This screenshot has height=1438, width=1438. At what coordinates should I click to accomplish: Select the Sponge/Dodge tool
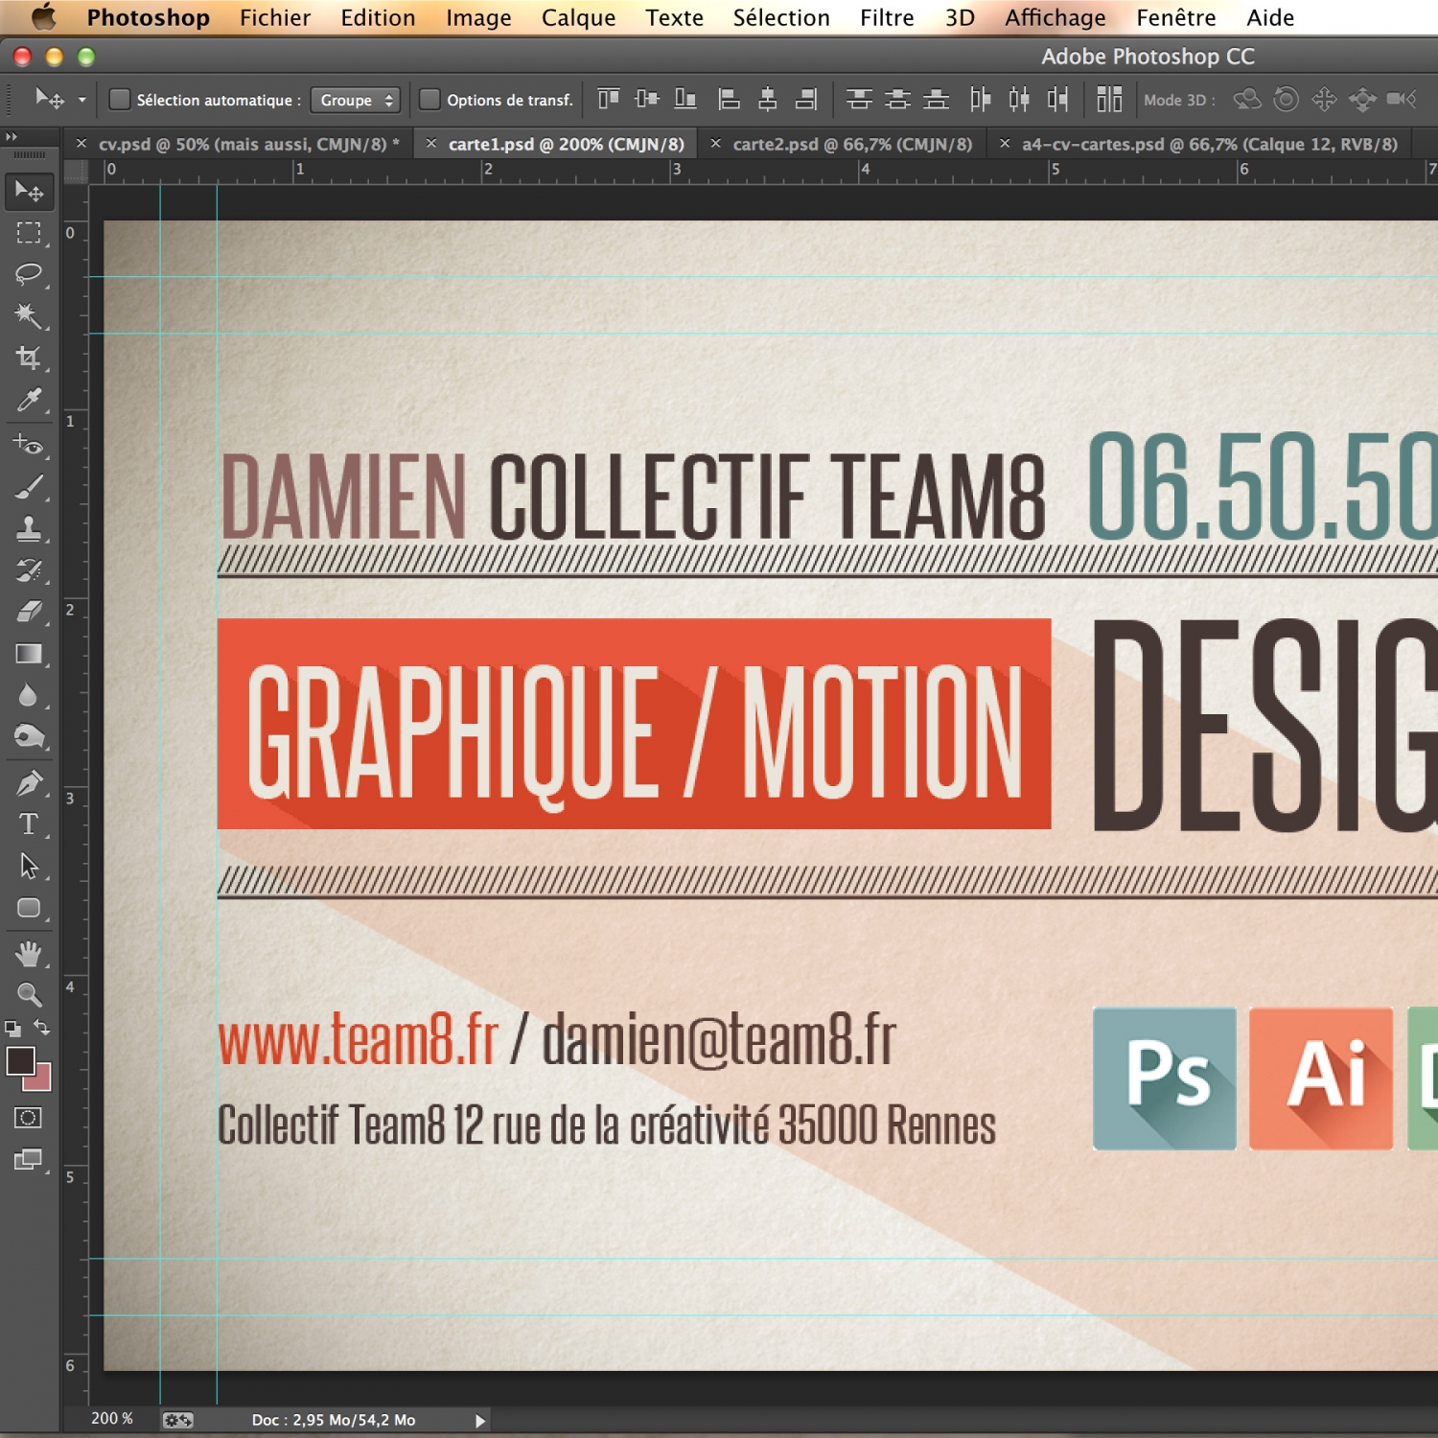coord(29,736)
